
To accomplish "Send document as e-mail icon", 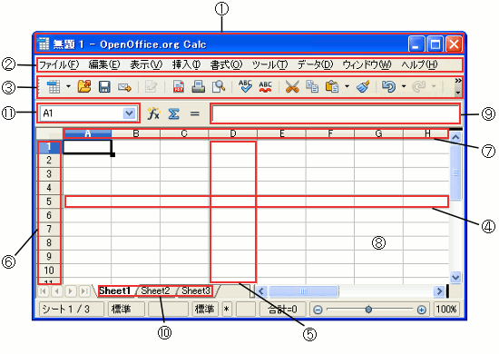I will pos(124,87).
